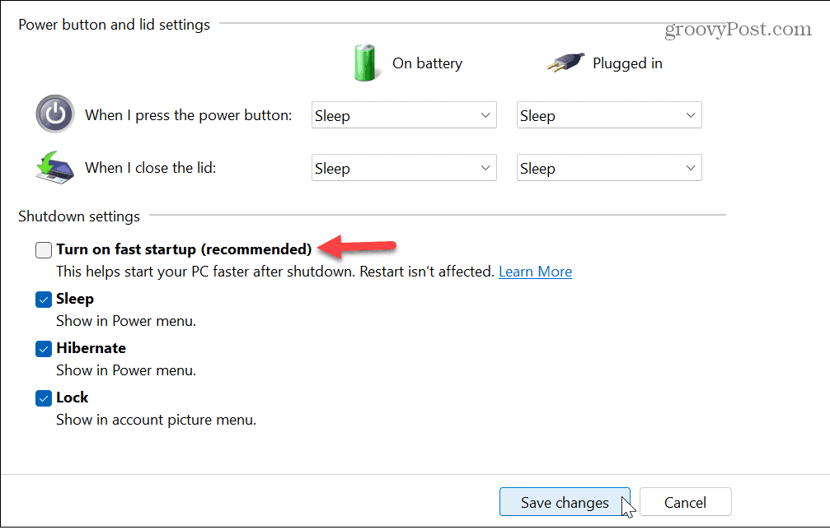Uncheck the Sleep power menu checkbox
The image size is (830, 530).
tap(44, 300)
